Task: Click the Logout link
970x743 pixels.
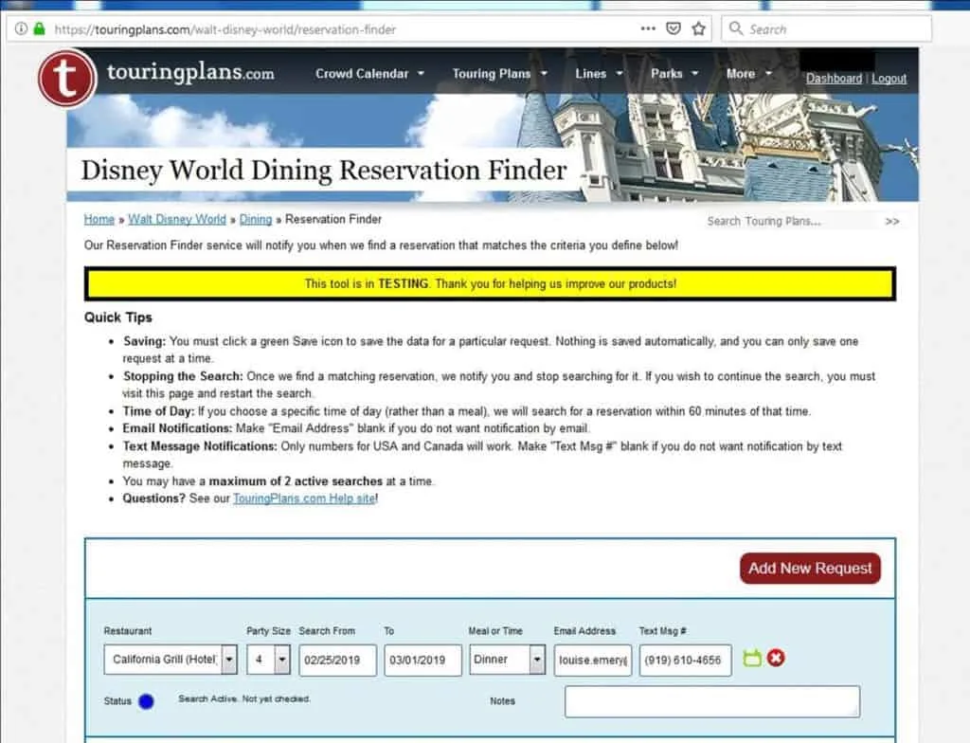Action: click(x=889, y=79)
